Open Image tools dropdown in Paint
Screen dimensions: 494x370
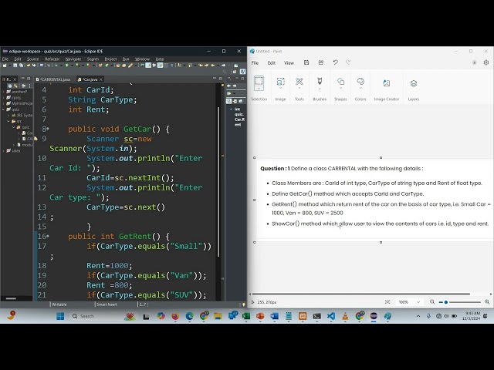(x=280, y=84)
